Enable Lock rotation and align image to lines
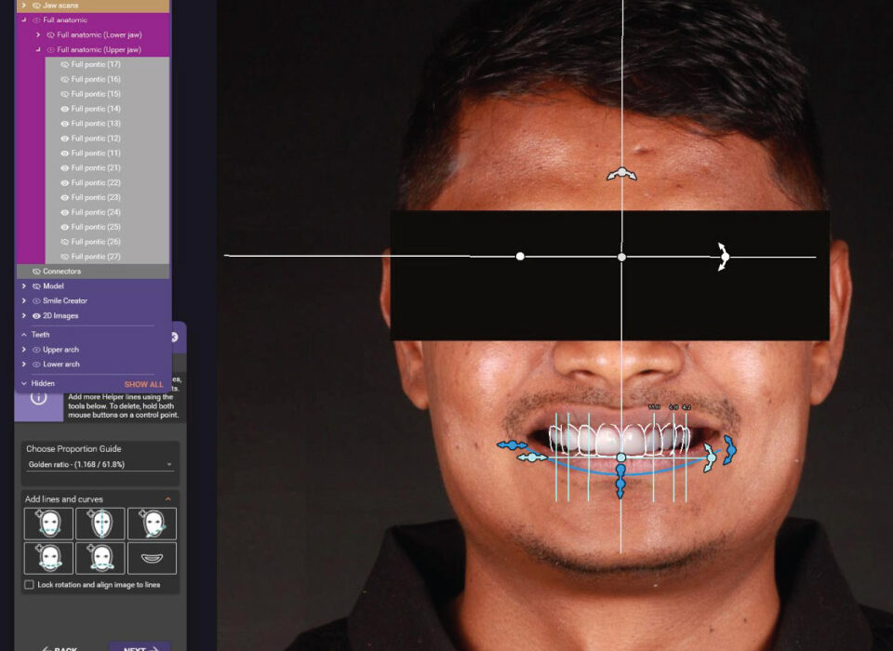This screenshot has width=893, height=651. pyautogui.click(x=28, y=584)
